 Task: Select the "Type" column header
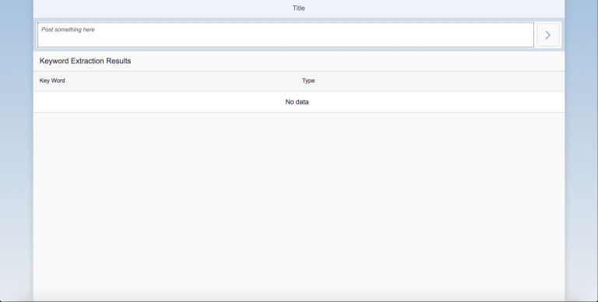click(x=308, y=80)
